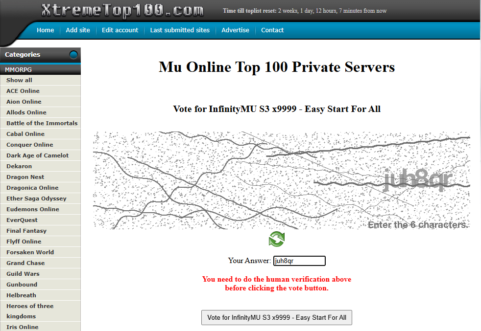
Task: Open the Advertise page
Action: click(235, 30)
